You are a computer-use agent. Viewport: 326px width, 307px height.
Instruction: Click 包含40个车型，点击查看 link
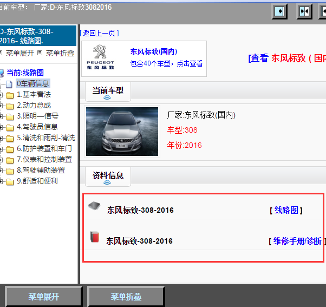coord(166,63)
